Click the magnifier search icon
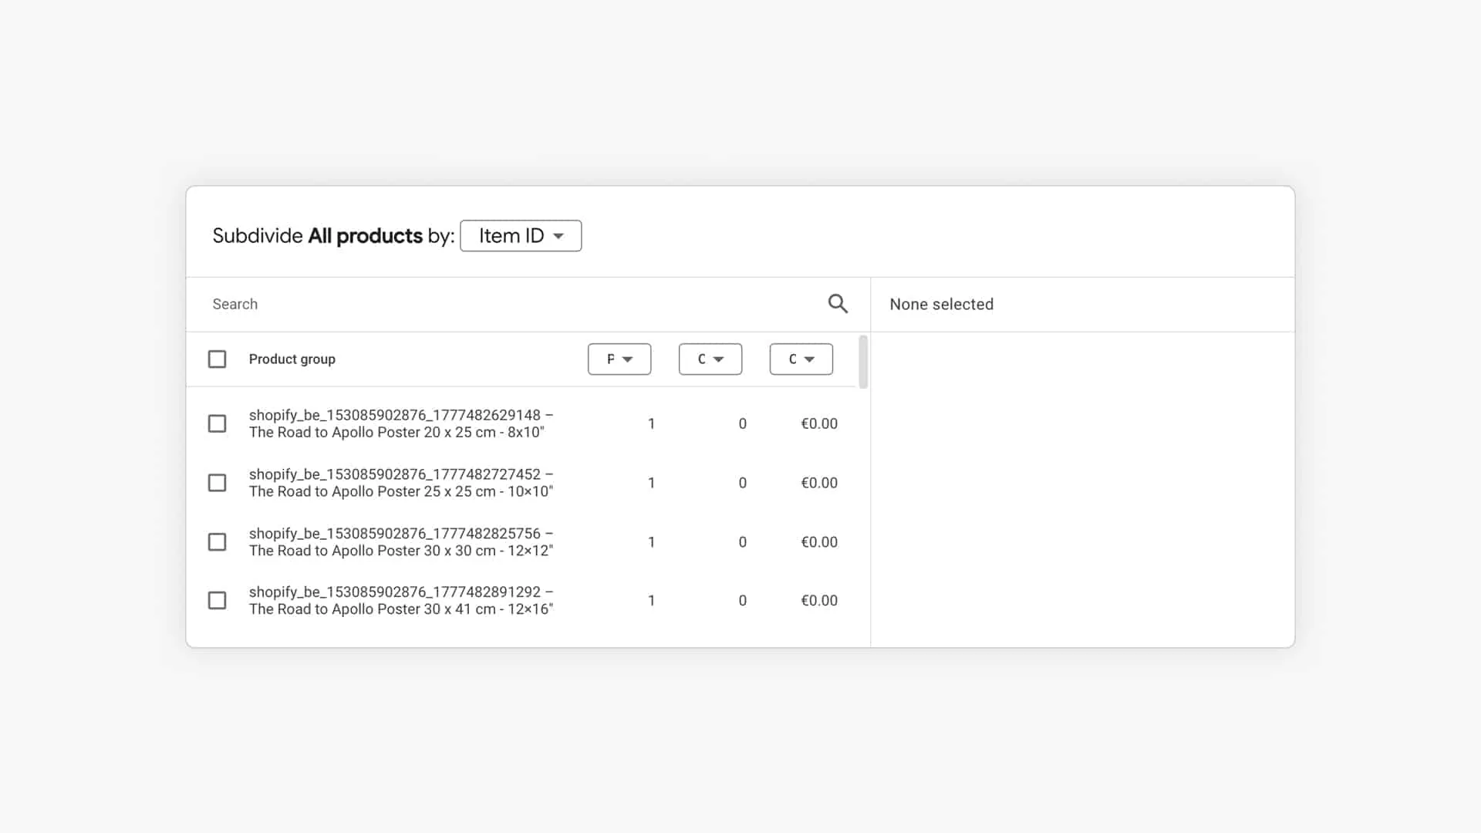 (838, 304)
